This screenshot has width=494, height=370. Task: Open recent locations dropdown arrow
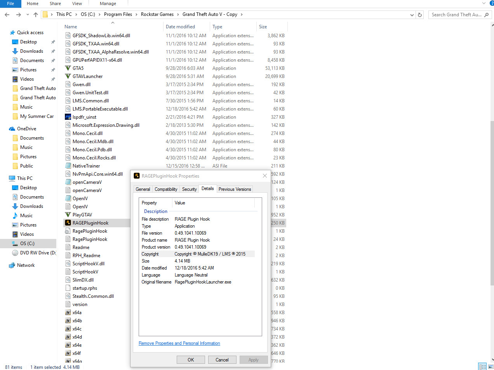point(28,15)
